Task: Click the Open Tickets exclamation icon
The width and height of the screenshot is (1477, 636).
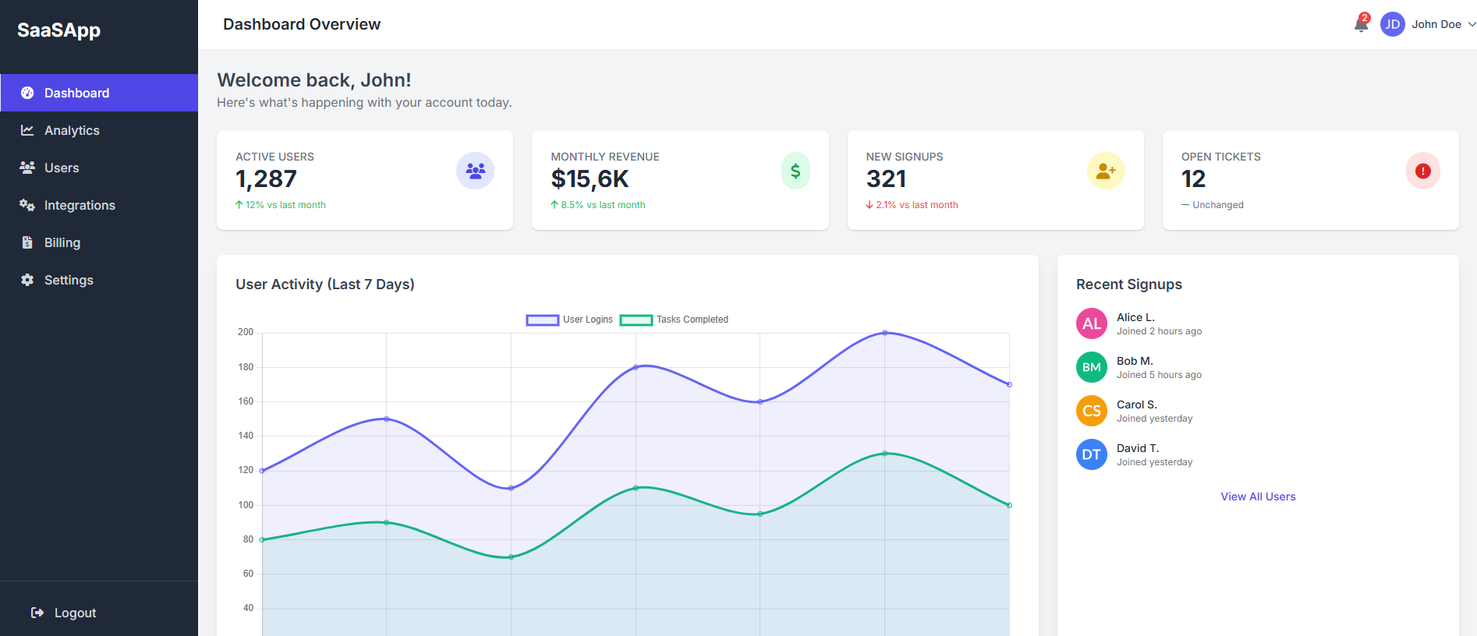Action: pyautogui.click(x=1423, y=171)
